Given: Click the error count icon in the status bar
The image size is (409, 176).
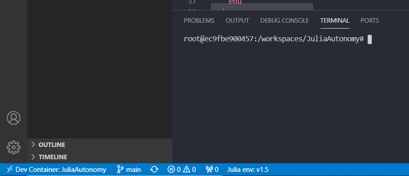Looking at the screenshot, I should 171,170.
